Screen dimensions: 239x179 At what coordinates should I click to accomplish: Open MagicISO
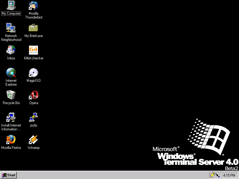[33, 73]
